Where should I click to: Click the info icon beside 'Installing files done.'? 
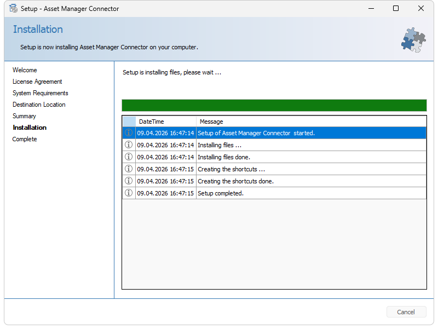coord(129,157)
